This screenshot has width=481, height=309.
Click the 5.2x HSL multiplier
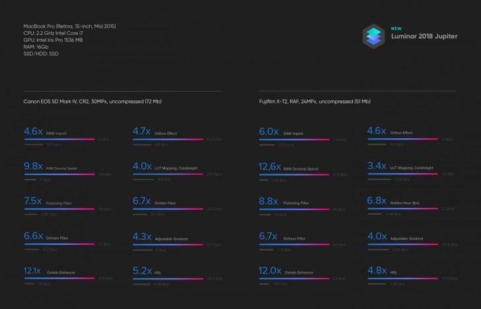[143, 271]
